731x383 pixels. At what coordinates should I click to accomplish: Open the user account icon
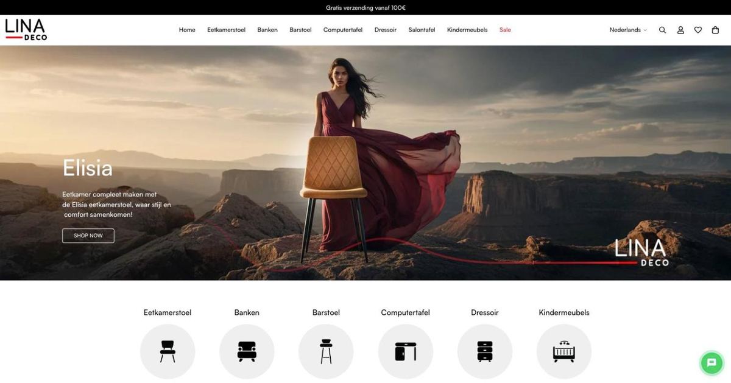coord(680,30)
